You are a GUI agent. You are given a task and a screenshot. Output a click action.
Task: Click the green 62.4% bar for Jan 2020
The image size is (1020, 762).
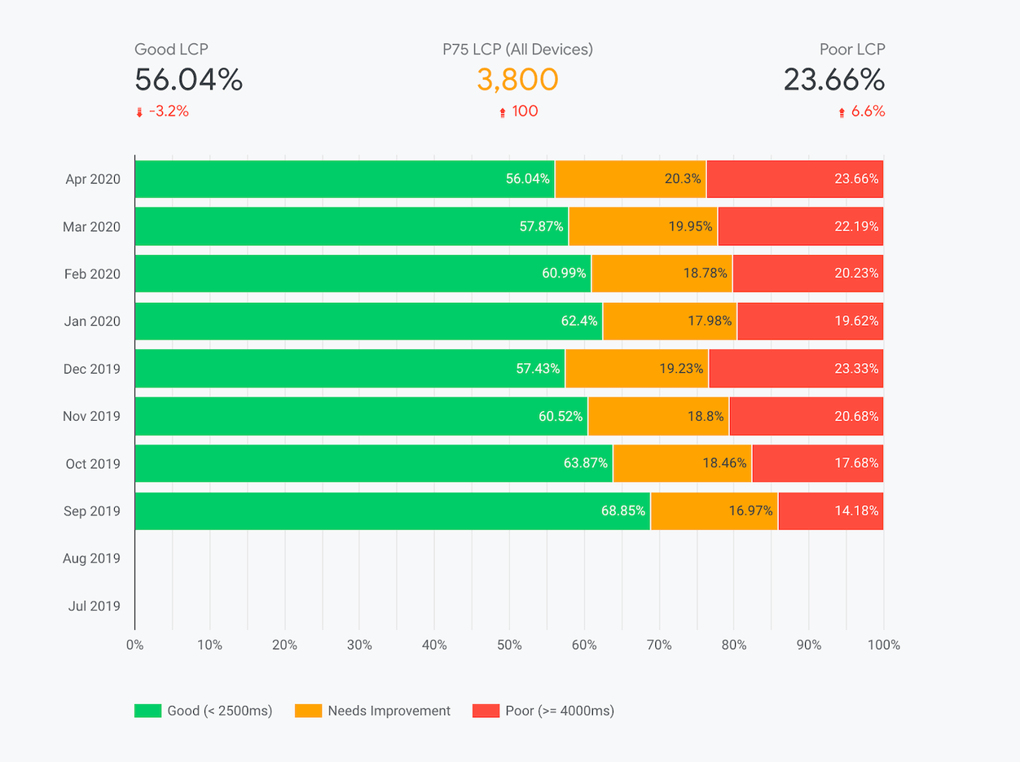[367, 321]
